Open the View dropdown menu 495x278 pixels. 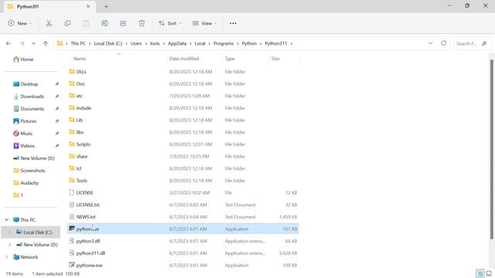tap(204, 23)
